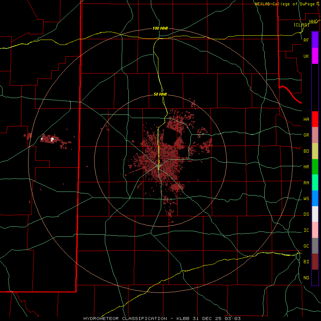Click the radar site at the road convergence

pyautogui.click(x=159, y=165)
